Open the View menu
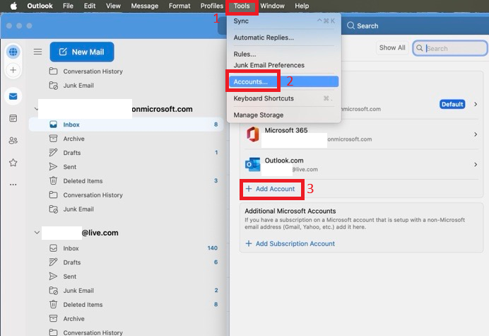The width and height of the screenshot is (489, 336). coord(113,6)
